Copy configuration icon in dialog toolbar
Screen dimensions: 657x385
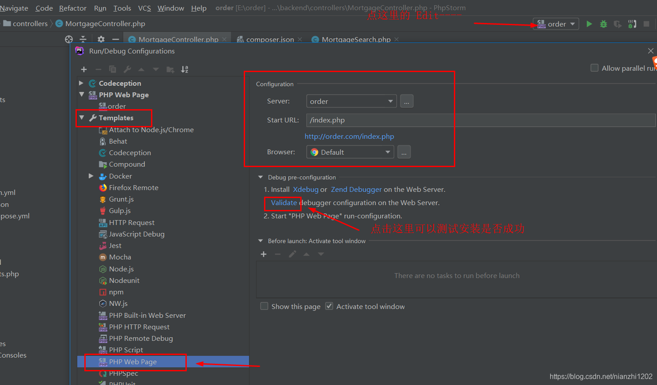point(113,69)
